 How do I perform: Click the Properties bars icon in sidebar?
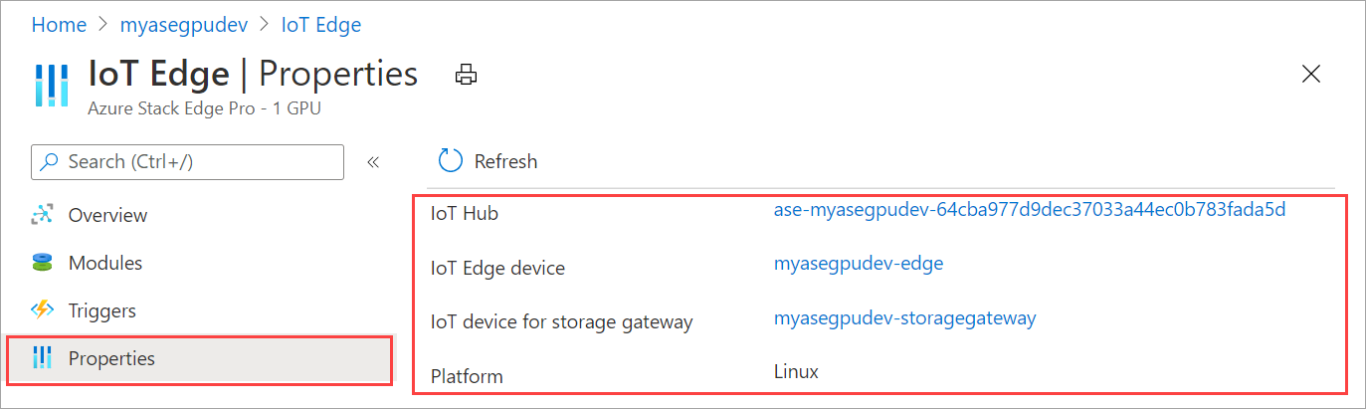42,358
